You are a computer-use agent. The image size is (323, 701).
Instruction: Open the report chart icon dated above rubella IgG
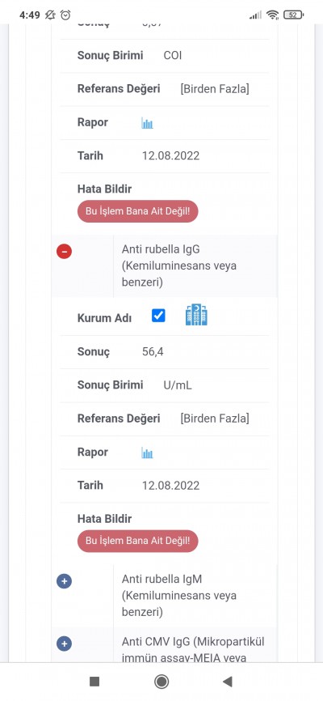pos(147,123)
